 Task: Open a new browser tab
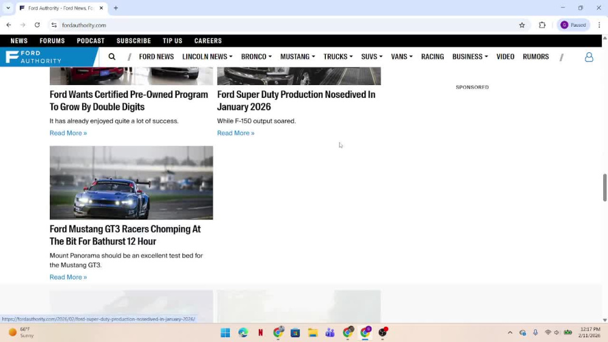116,8
